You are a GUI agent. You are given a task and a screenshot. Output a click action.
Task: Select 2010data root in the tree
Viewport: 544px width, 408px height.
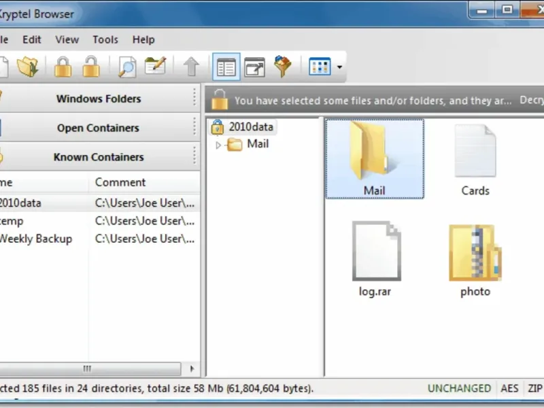pyautogui.click(x=243, y=127)
